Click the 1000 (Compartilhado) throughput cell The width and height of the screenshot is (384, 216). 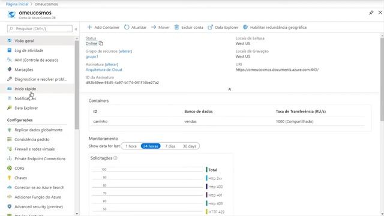tap(295, 121)
